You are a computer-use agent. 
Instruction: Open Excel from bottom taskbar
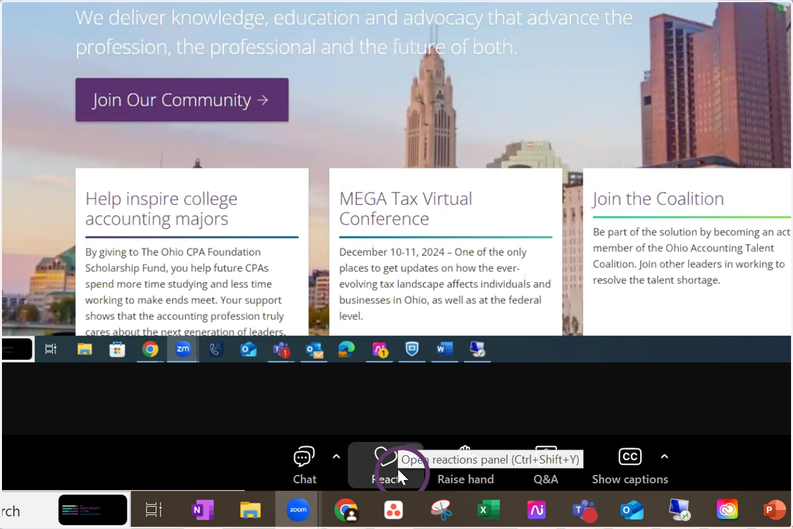488,510
